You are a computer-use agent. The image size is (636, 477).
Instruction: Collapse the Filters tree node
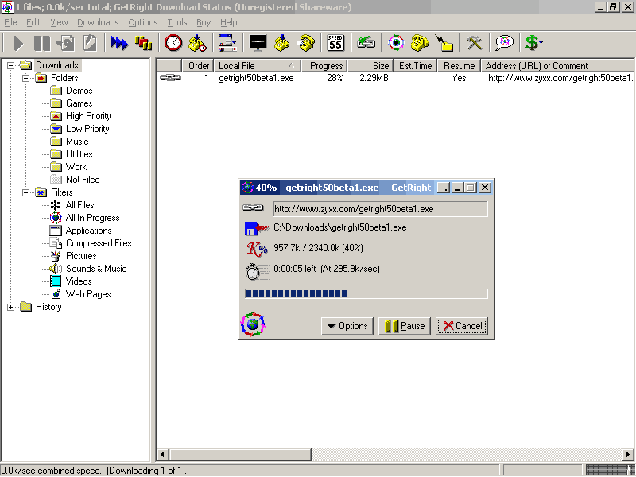tap(25, 192)
